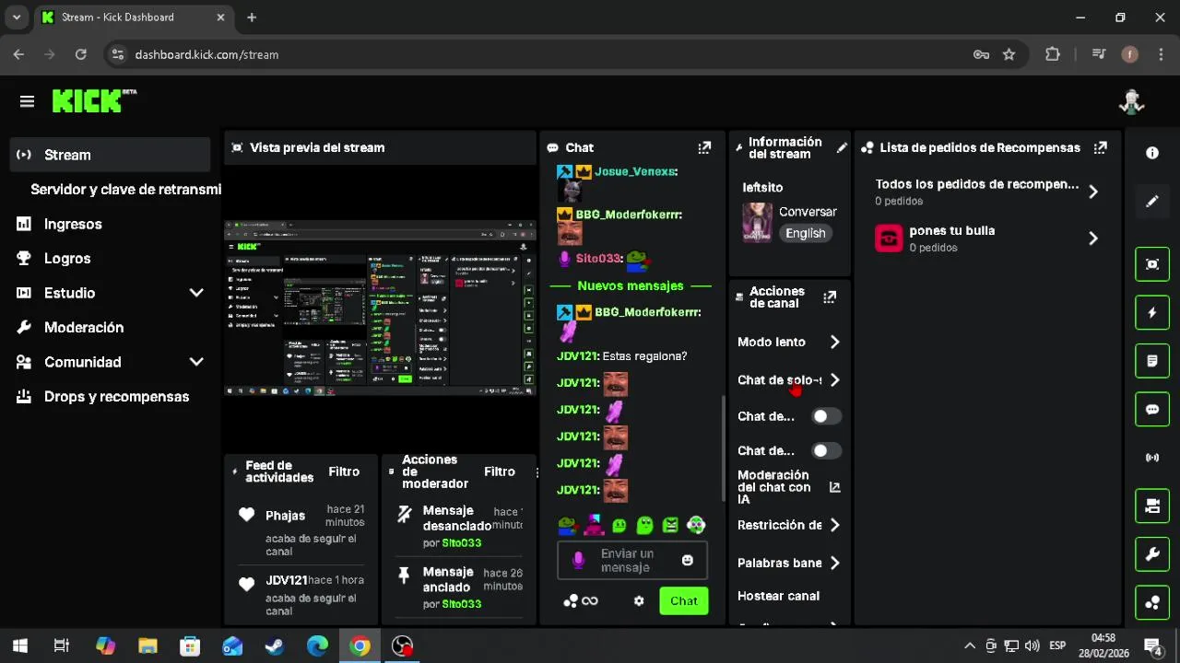Click the Kick logo
Image resolution: width=1180 pixels, height=663 pixels.
94,100
